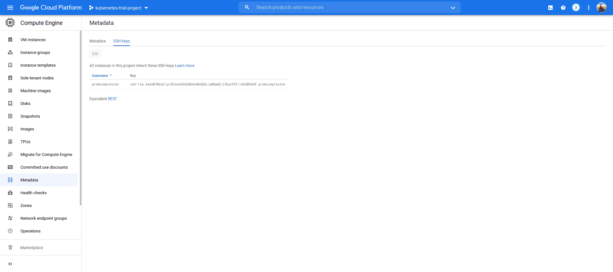
Task: Click the Marketplace cart icon
Action: pos(10,247)
